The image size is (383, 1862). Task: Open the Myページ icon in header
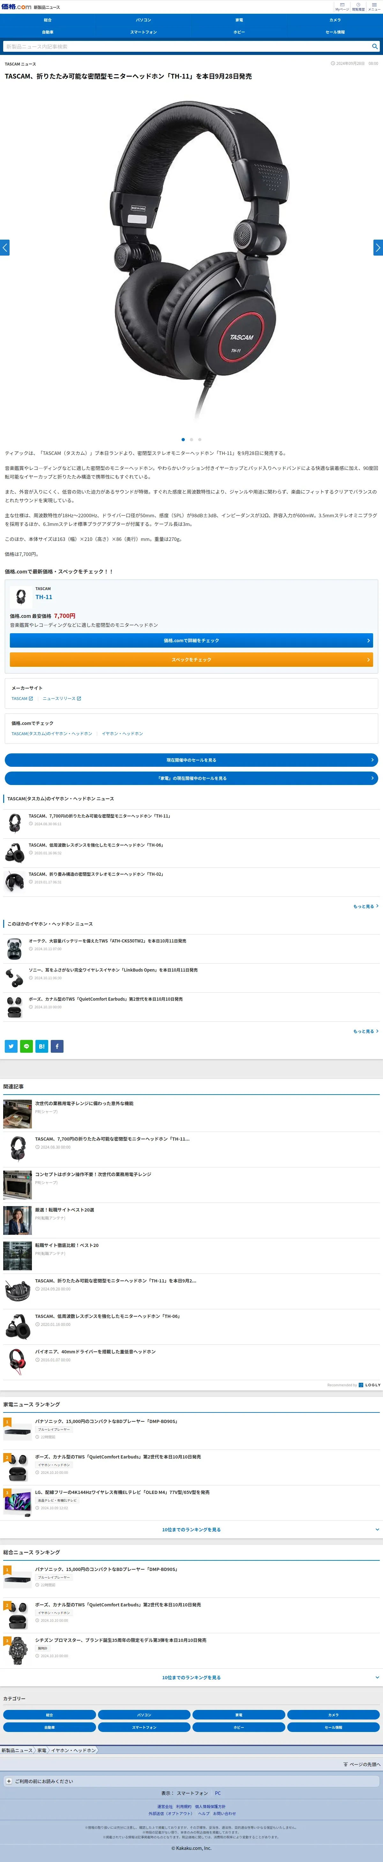pos(342,6)
